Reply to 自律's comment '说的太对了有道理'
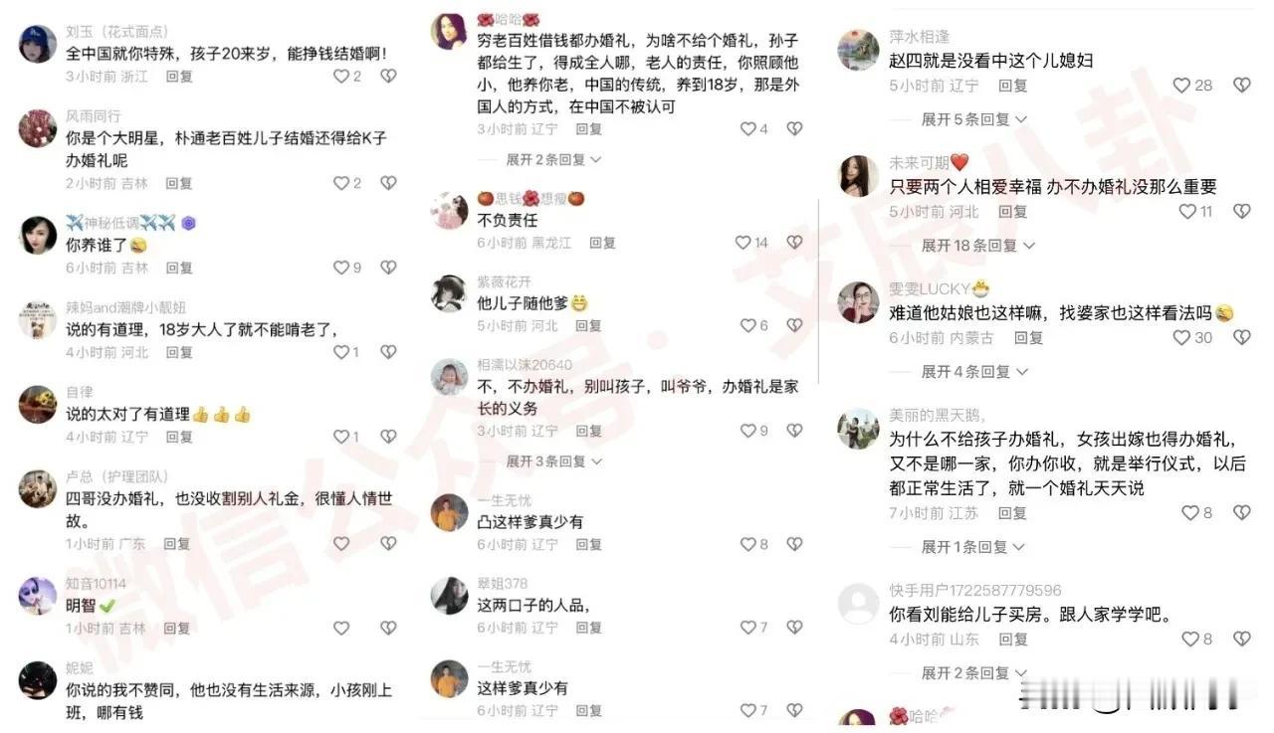Image resolution: width=1274 pixels, height=733 pixels. pos(179,437)
